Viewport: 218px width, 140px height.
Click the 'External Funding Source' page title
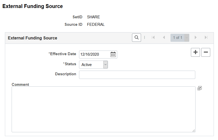click(x=33, y=6)
